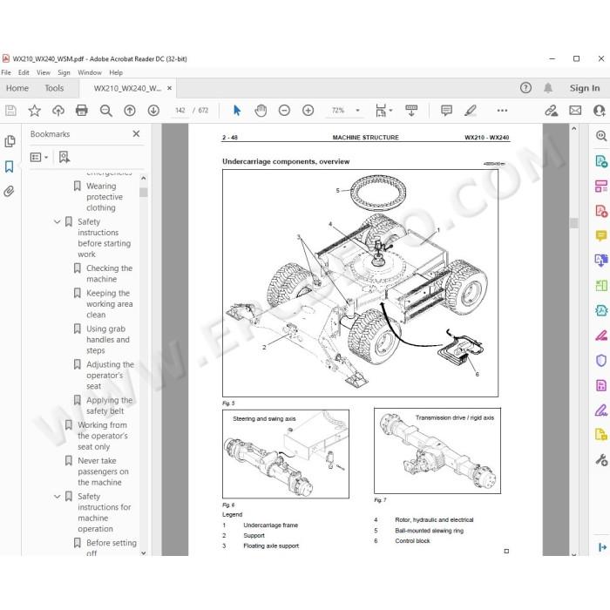This screenshot has width=610, height=610.
Task: Switch to the Tools tab
Action: point(54,88)
